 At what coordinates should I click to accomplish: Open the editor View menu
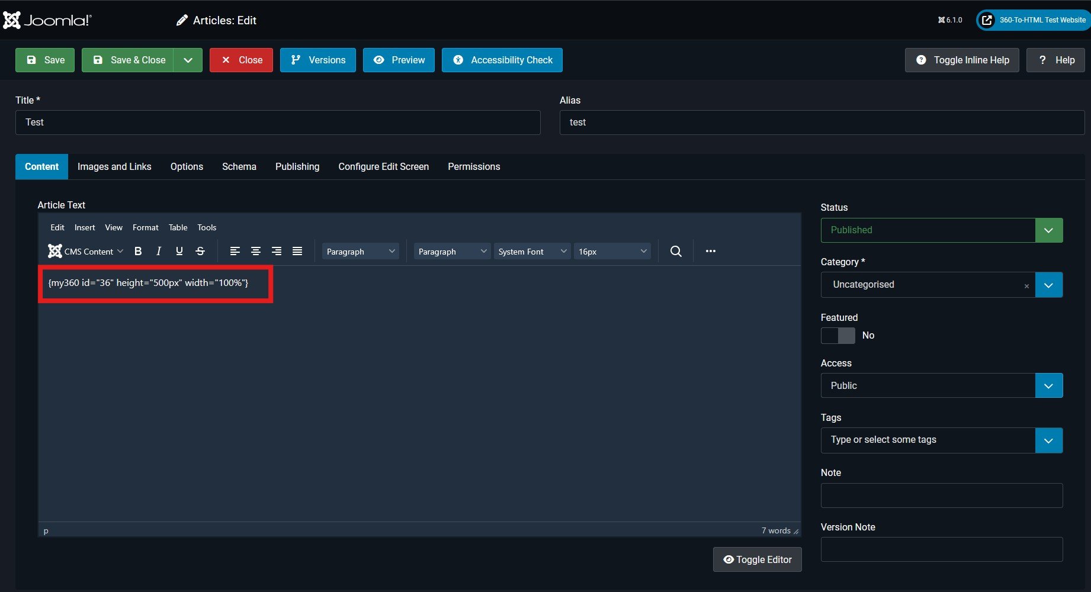coord(114,227)
